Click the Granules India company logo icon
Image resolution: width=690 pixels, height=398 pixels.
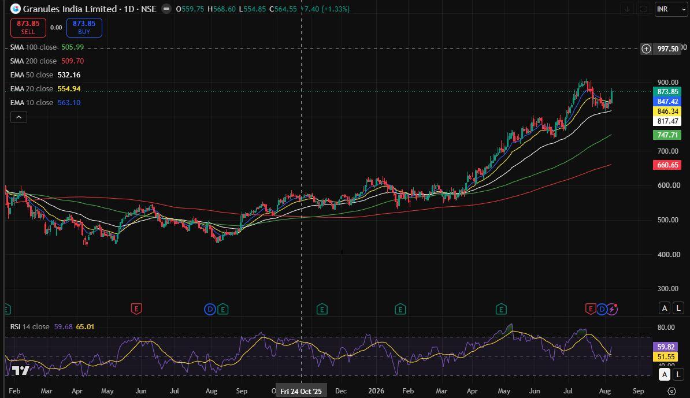[16, 9]
